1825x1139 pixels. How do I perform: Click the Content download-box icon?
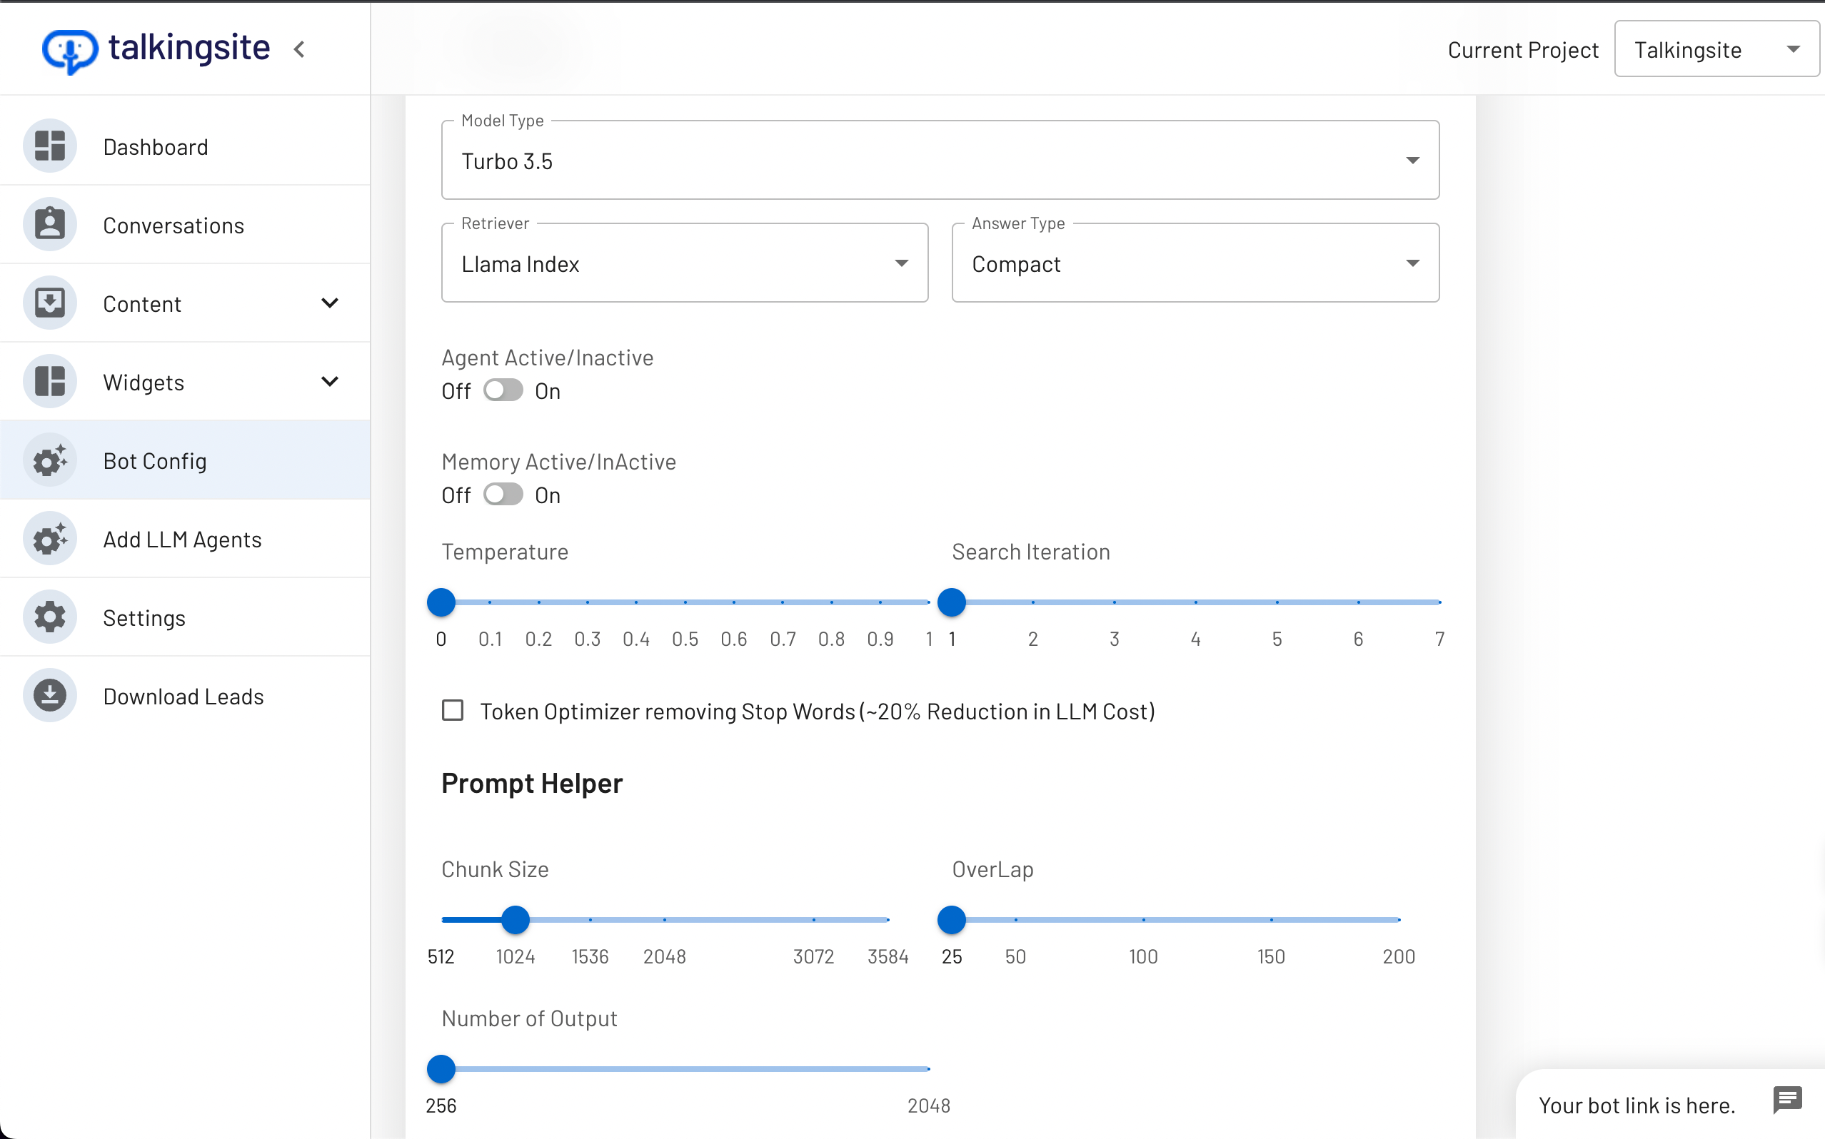pos(50,303)
